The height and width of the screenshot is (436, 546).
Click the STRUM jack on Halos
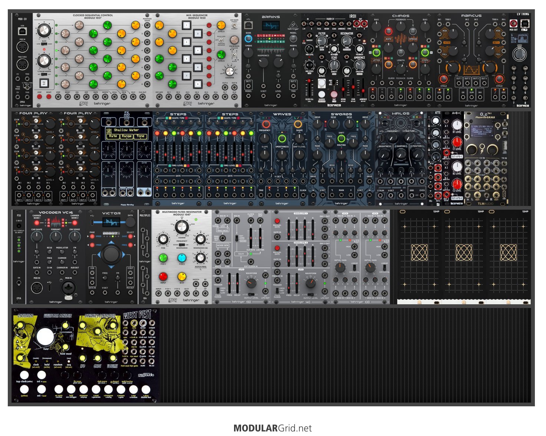(x=381, y=196)
